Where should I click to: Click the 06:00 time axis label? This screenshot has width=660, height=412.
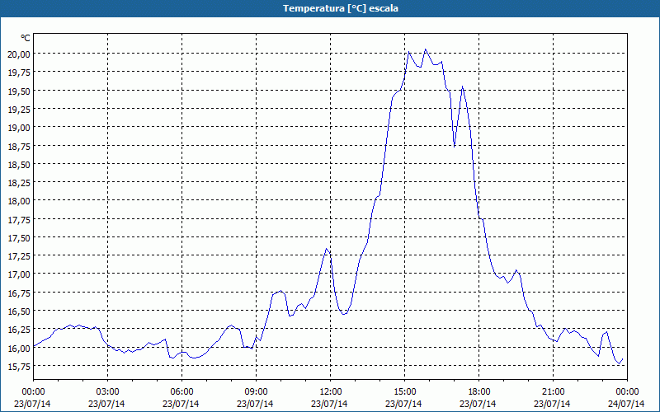click(x=181, y=392)
